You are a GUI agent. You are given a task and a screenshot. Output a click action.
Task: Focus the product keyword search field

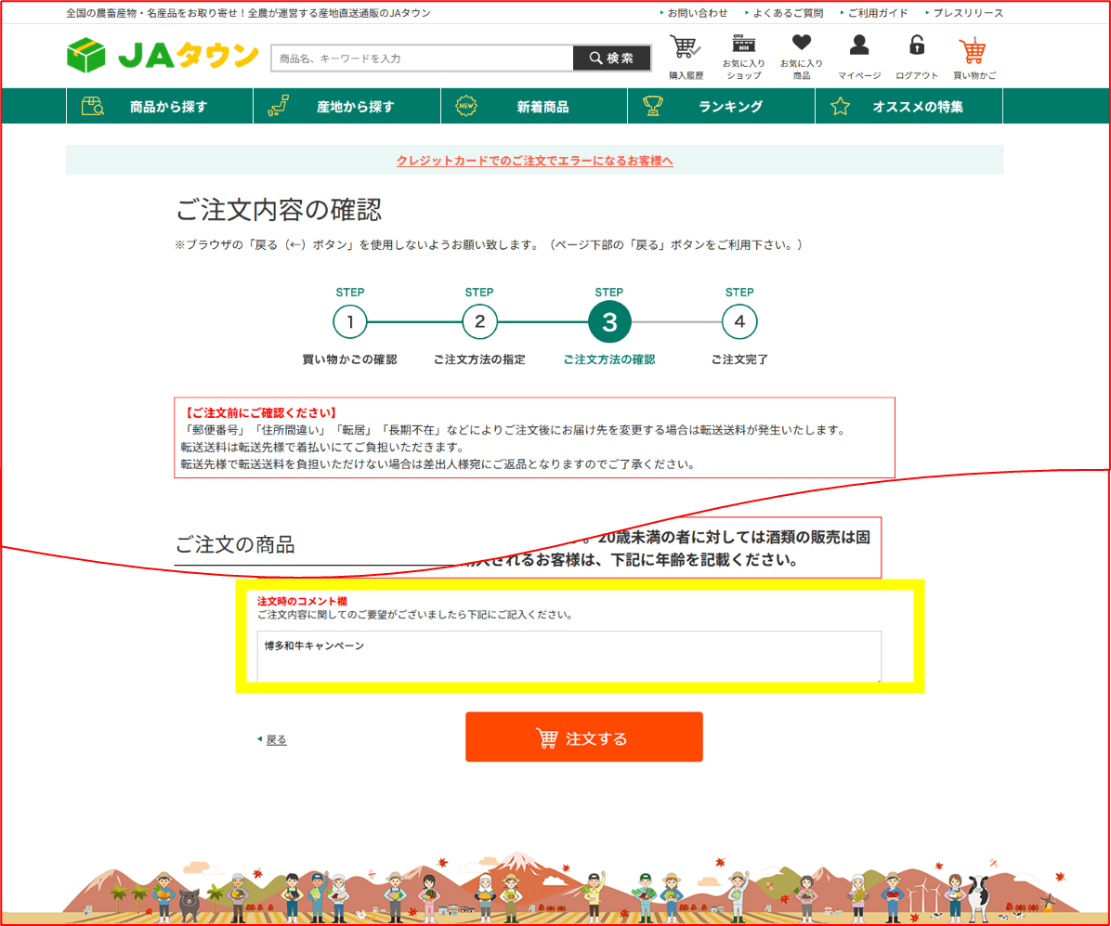point(423,59)
